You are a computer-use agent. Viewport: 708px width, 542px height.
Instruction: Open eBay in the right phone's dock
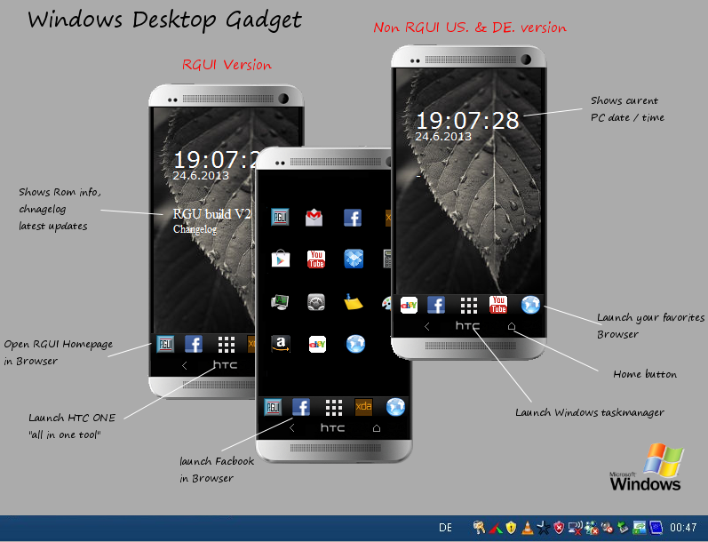point(409,306)
